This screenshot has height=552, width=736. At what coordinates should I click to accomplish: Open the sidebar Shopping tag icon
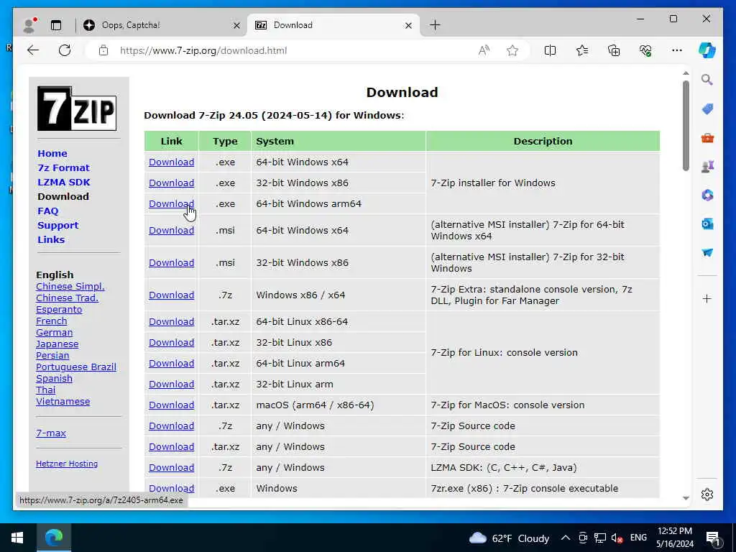(x=707, y=109)
